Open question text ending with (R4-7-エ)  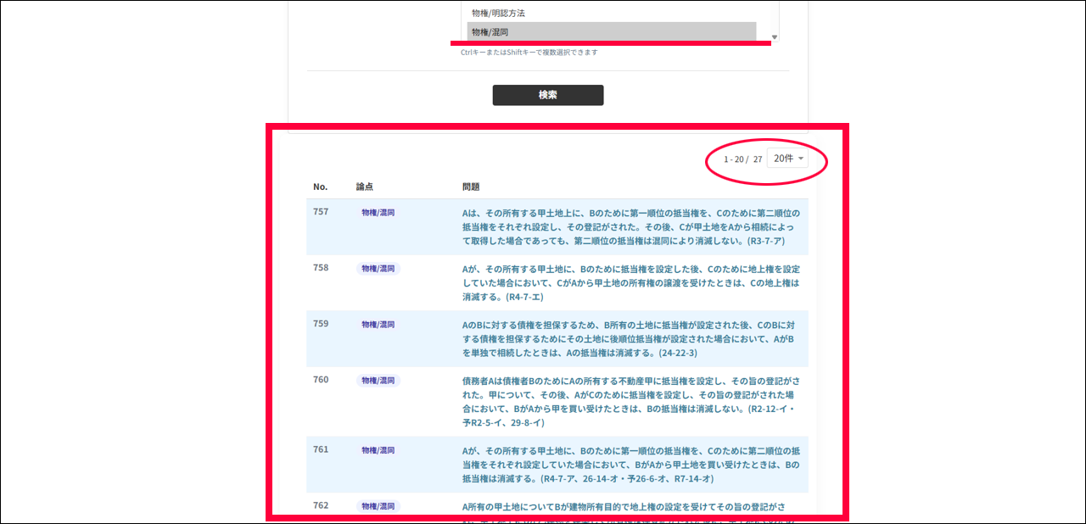pos(630,283)
